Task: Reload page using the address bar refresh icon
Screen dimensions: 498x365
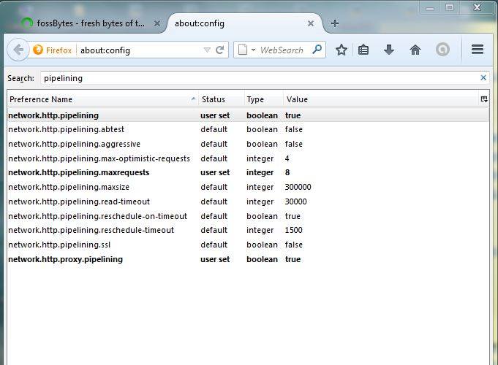Action: (220, 50)
